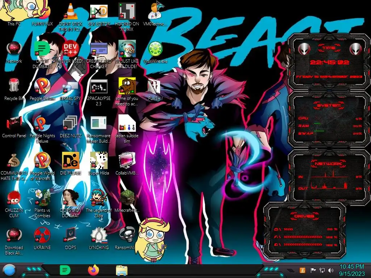The image size is (371, 278).
Task: Open the UKRAINE radiation symbol icon
Action: point(42,235)
